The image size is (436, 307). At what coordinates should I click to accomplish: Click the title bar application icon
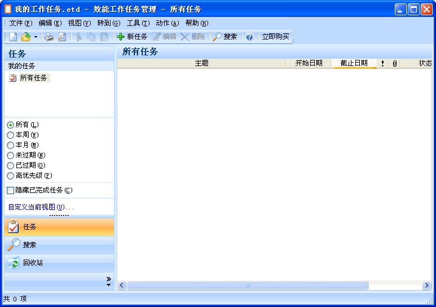[x=8, y=10]
